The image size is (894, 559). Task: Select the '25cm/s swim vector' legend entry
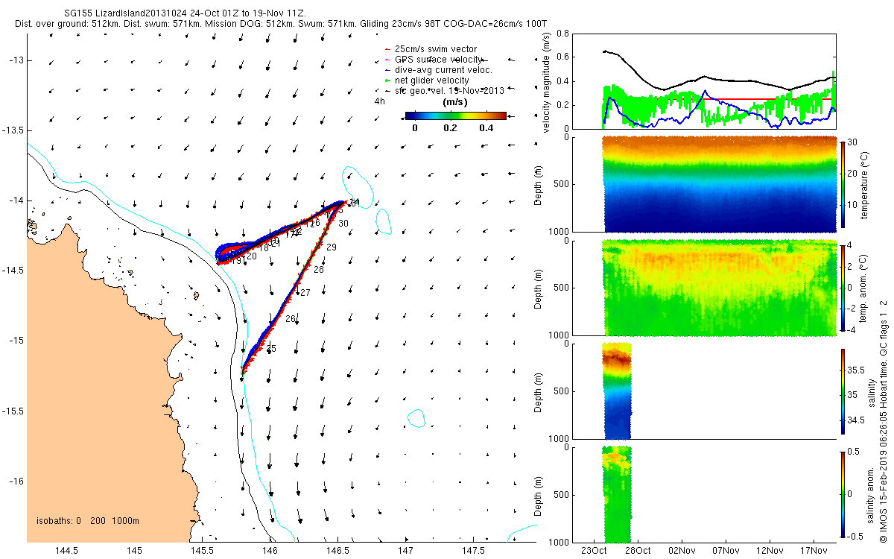(x=436, y=49)
